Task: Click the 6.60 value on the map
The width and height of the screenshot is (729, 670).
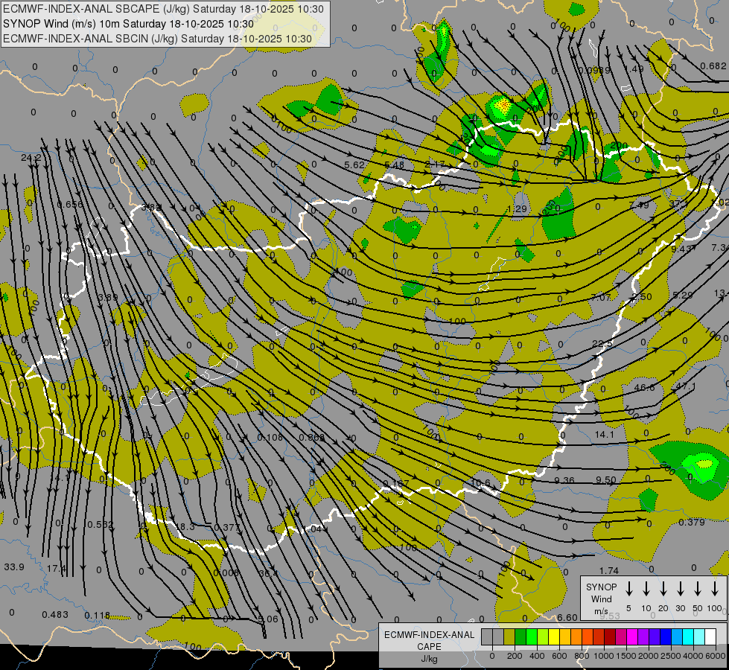Action: (567, 617)
